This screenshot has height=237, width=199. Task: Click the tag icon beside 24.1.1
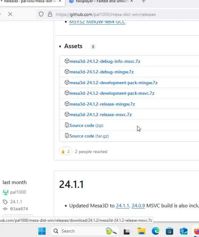[x=5, y=202]
